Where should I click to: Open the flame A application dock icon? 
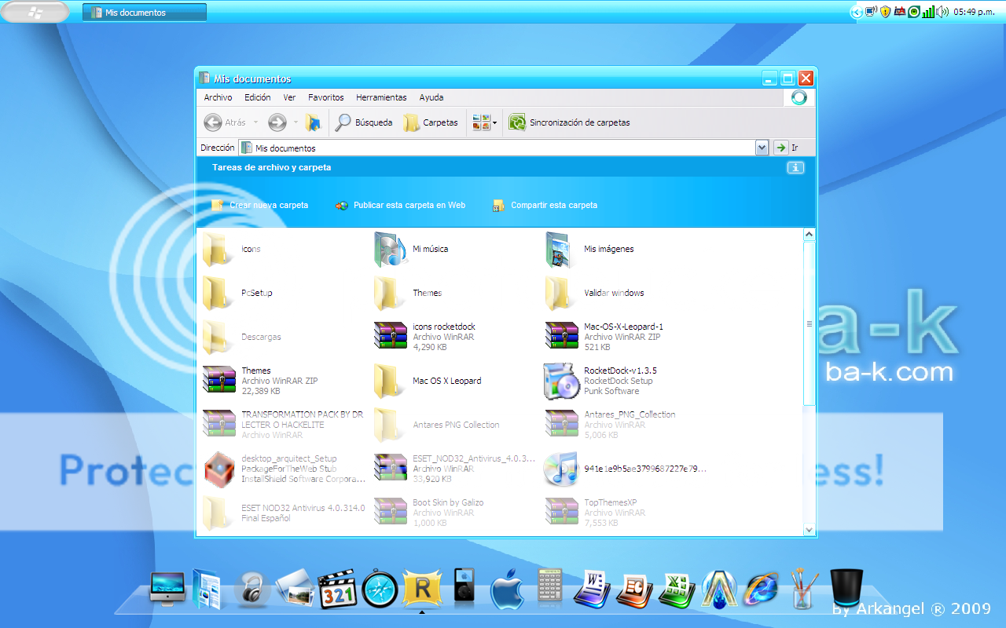click(x=719, y=590)
